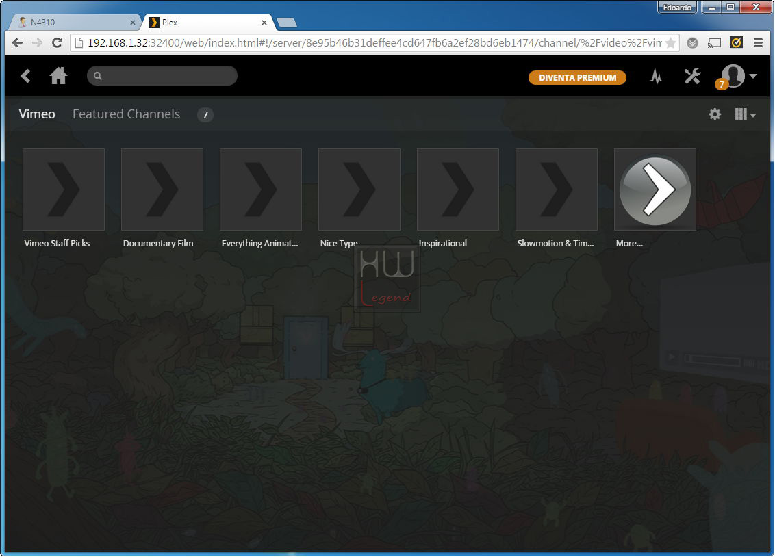
Task: Click the browser address bar URL
Action: [374, 43]
